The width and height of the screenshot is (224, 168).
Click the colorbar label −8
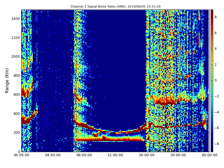pyautogui.click(x=217, y=144)
